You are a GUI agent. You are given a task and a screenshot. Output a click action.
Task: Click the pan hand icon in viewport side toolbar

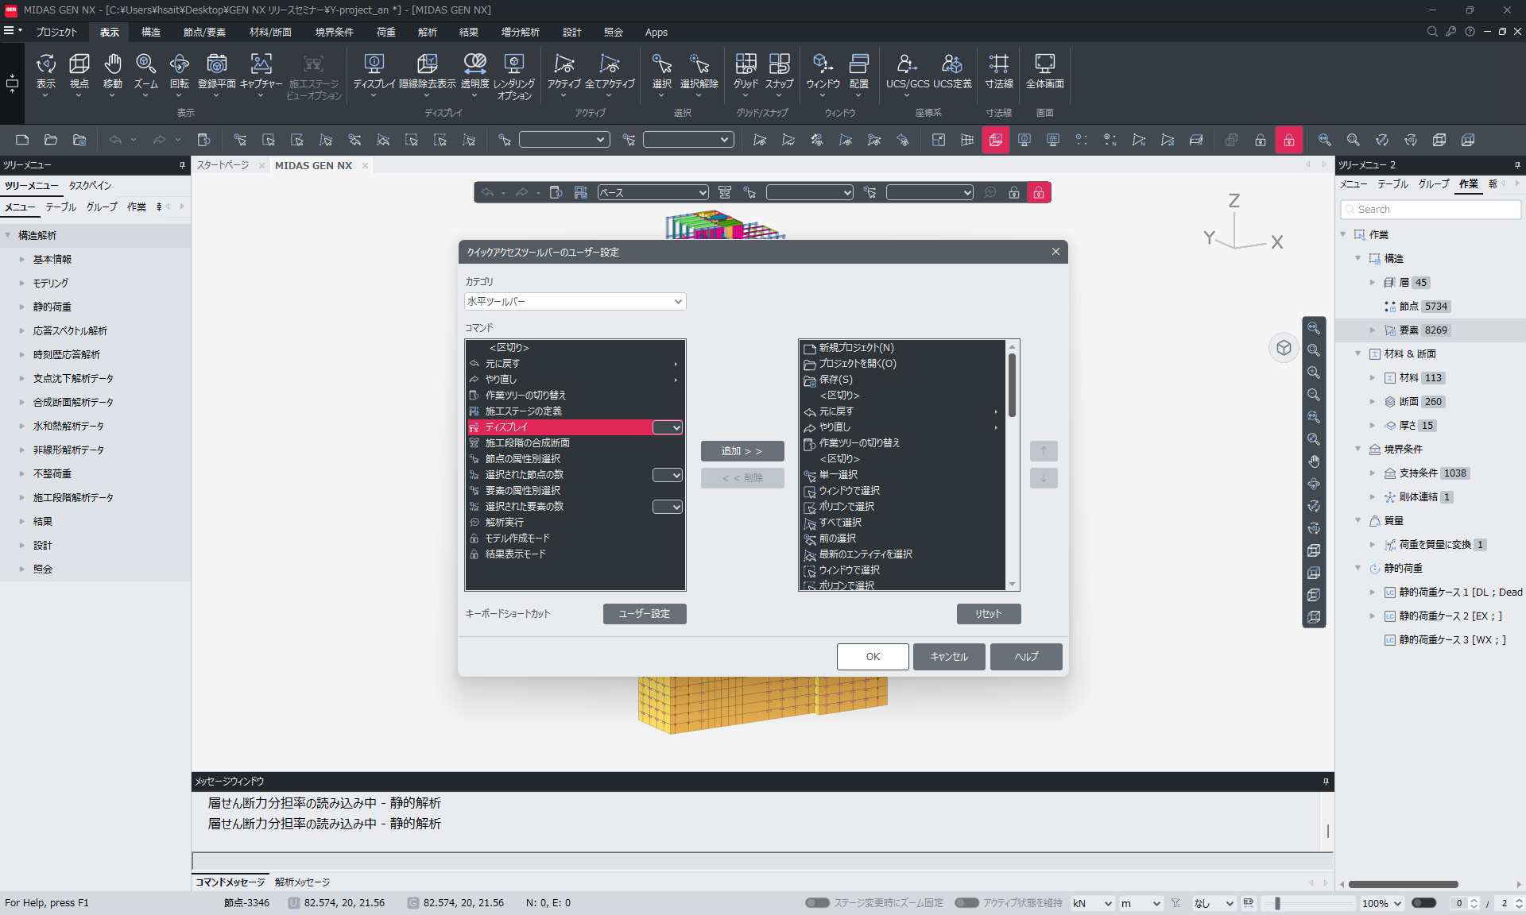pyautogui.click(x=1314, y=461)
